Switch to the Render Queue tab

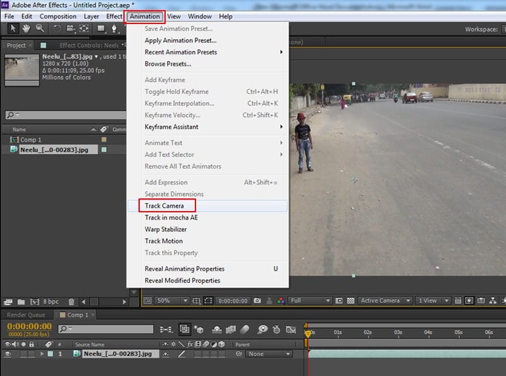click(25, 314)
